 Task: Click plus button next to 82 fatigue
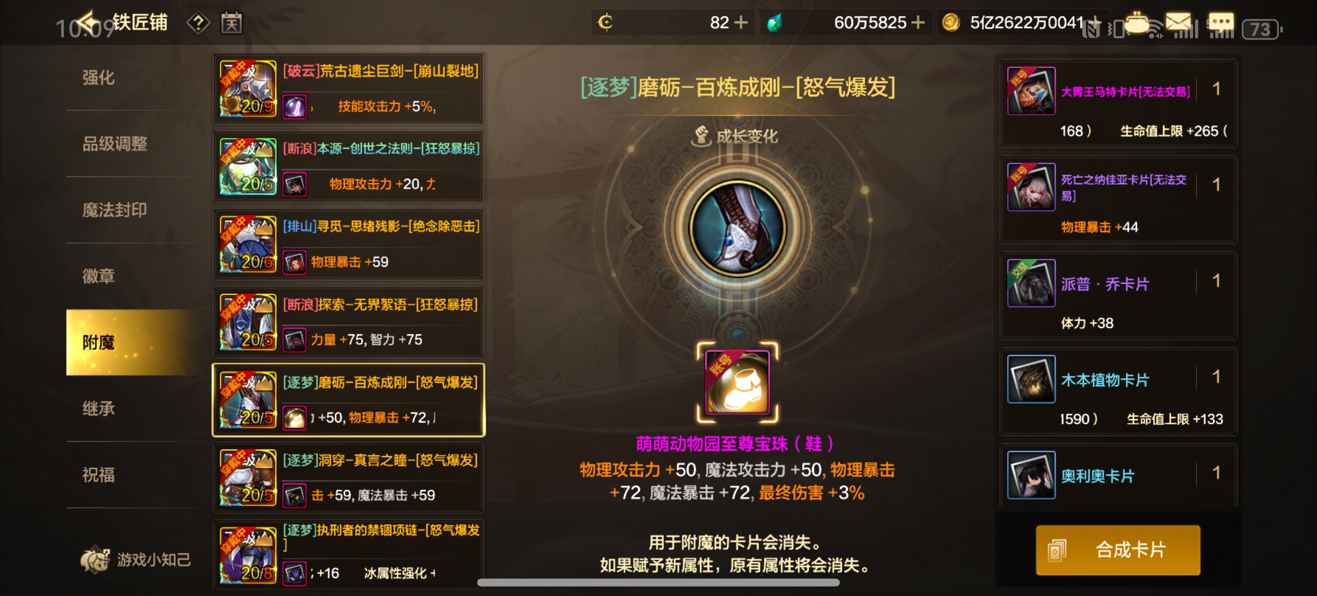point(741,23)
